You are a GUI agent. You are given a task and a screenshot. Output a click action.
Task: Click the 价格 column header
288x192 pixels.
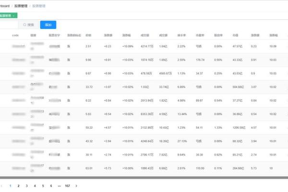click(88, 35)
